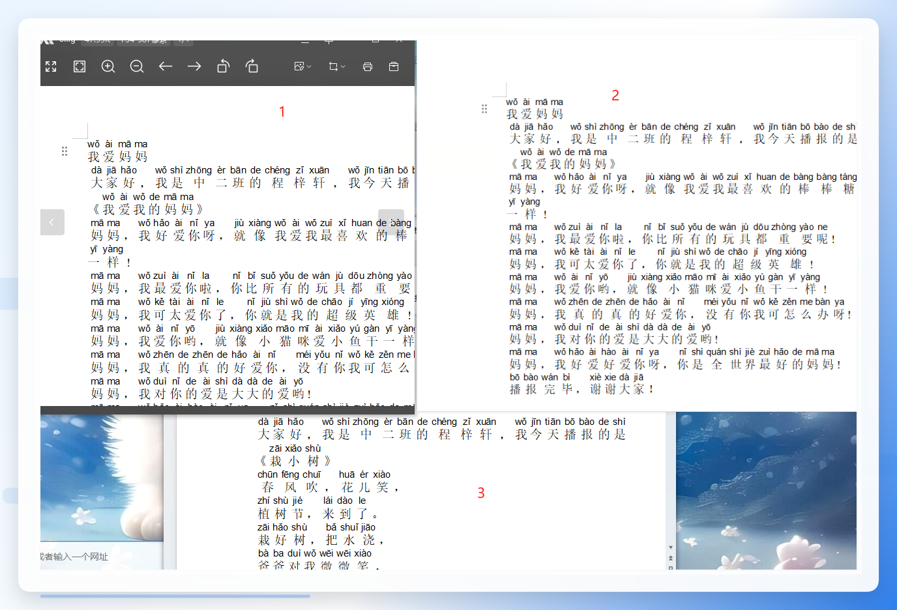Open the toolbox icon in viewer toolbar
897x610 pixels.
tap(394, 66)
